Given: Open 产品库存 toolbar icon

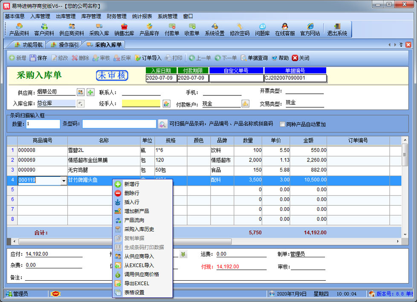Looking at the screenshot, I should (x=149, y=29).
